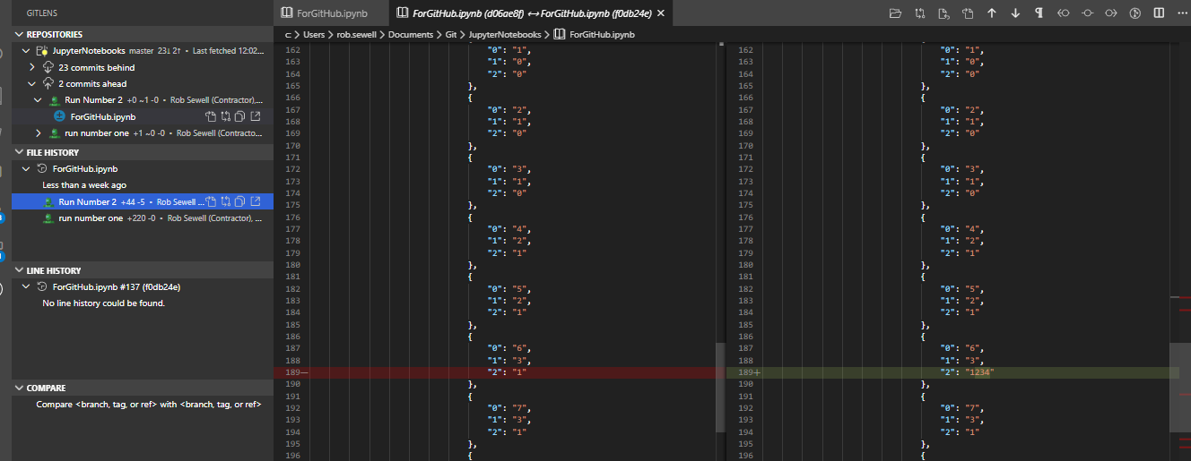Open file icon on highlighted Run Number 2 row

[211, 201]
